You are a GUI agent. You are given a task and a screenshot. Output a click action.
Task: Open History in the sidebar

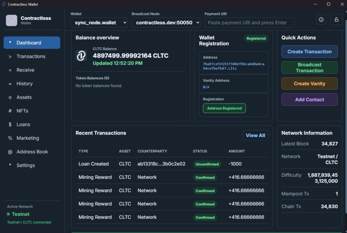pos(32,83)
